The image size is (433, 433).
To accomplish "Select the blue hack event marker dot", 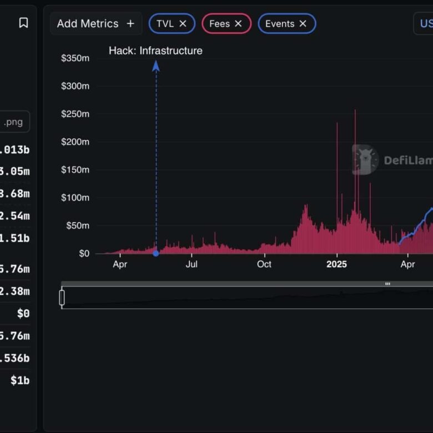I will tap(156, 253).
